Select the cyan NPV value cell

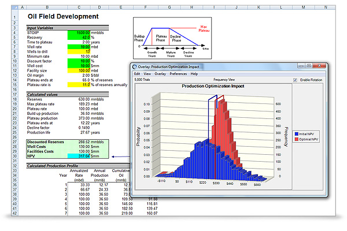click(x=79, y=155)
